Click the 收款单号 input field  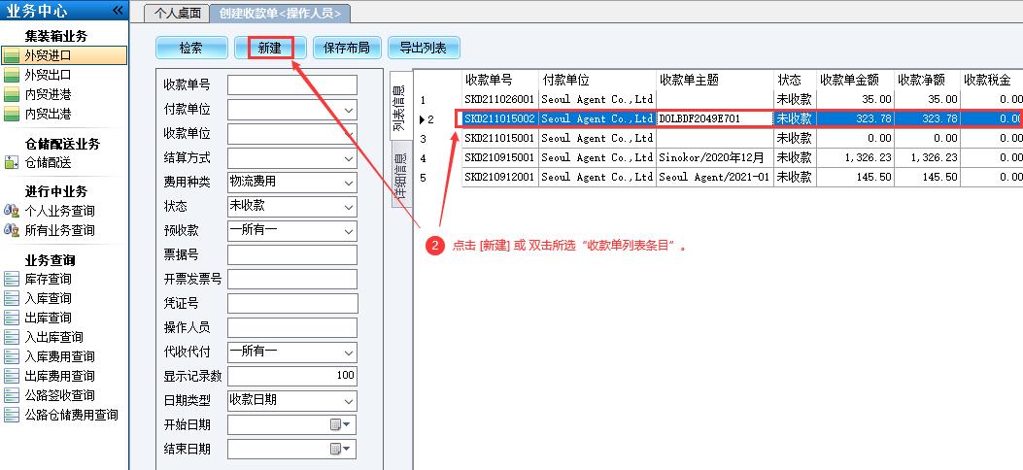tap(291, 85)
